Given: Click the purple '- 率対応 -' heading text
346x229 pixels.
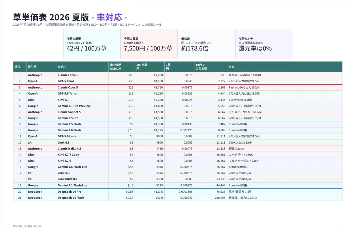Looking at the screenshot, I should click(110, 17).
